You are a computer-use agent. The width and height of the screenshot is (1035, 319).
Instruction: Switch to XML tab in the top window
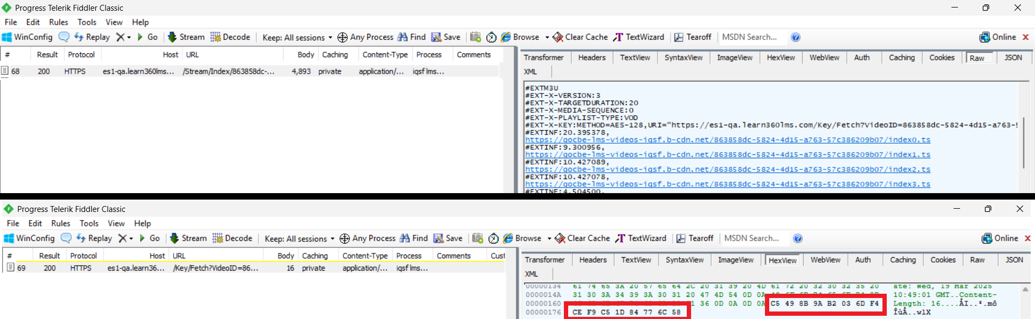(530, 72)
